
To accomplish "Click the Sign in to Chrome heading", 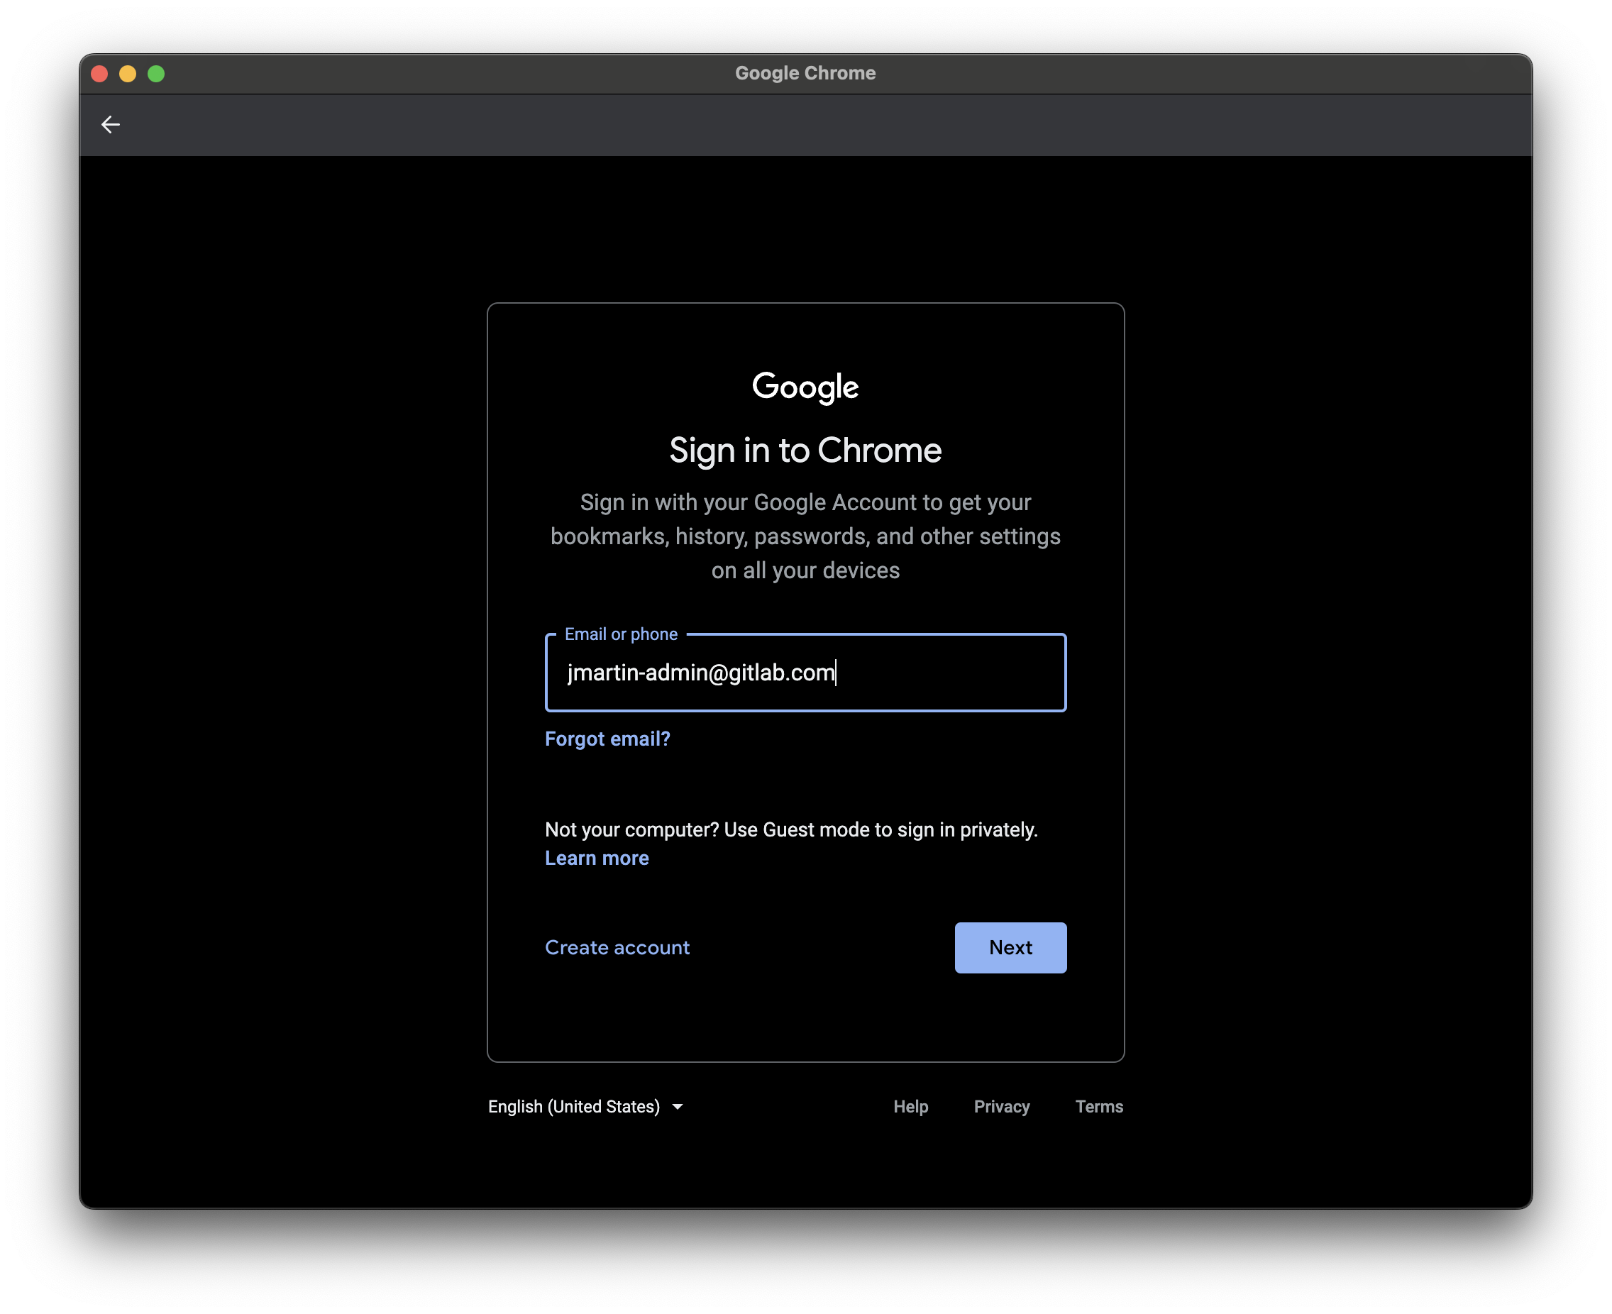I will coord(805,451).
